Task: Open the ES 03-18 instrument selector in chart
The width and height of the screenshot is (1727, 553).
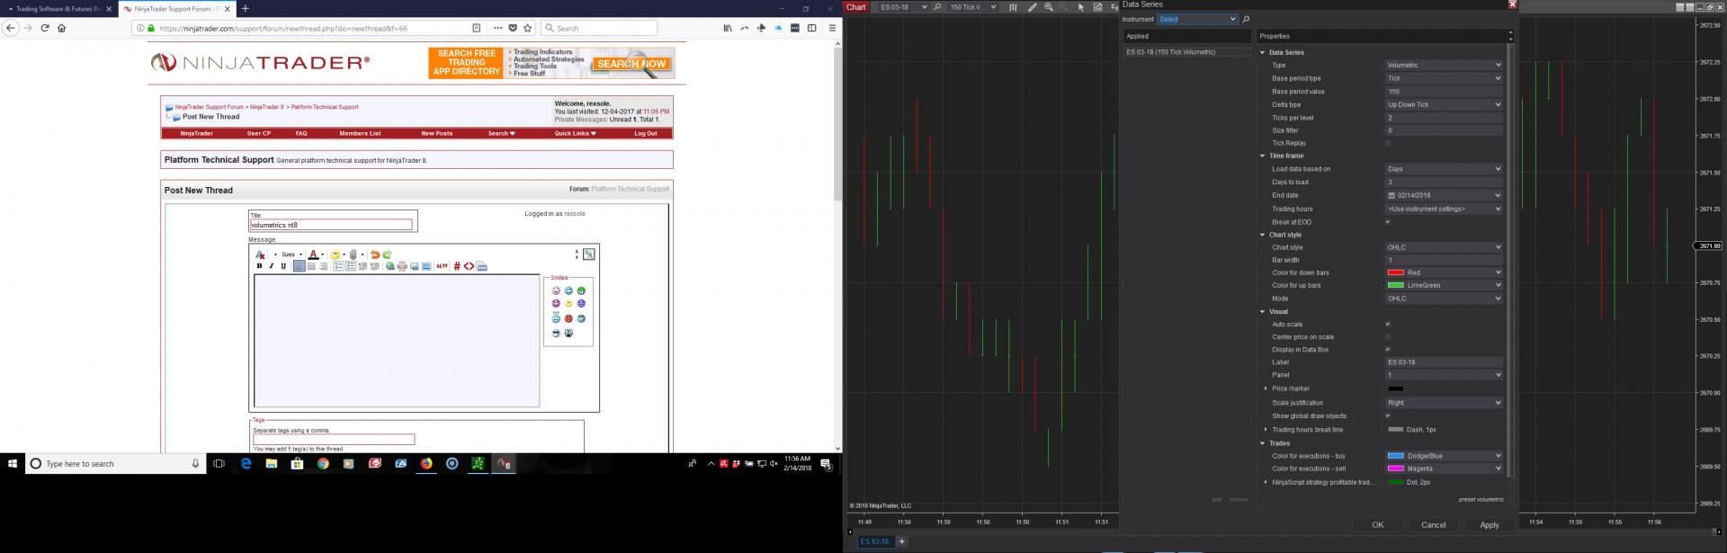Action: tap(902, 7)
